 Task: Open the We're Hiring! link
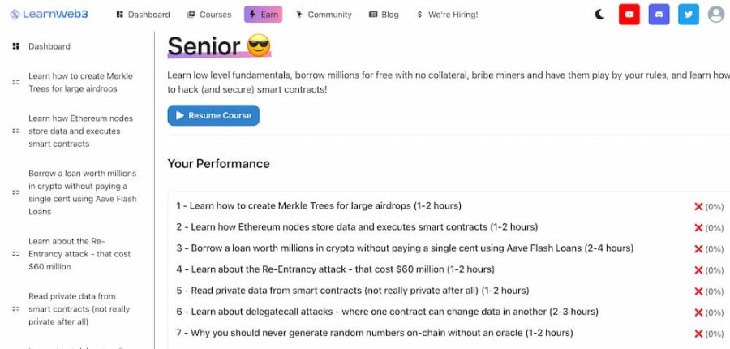(447, 14)
